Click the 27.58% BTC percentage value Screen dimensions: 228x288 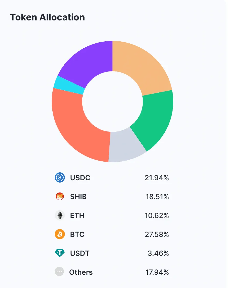point(157,234)
